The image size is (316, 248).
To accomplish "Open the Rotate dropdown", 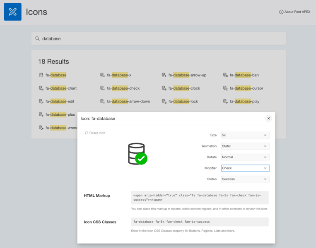I will [x=245, y=157].
